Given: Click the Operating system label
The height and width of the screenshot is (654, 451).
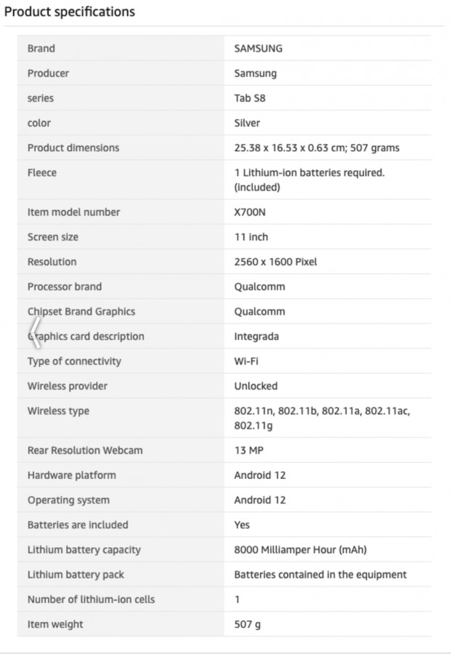Looking at the screenshot, I should [68, 500].
